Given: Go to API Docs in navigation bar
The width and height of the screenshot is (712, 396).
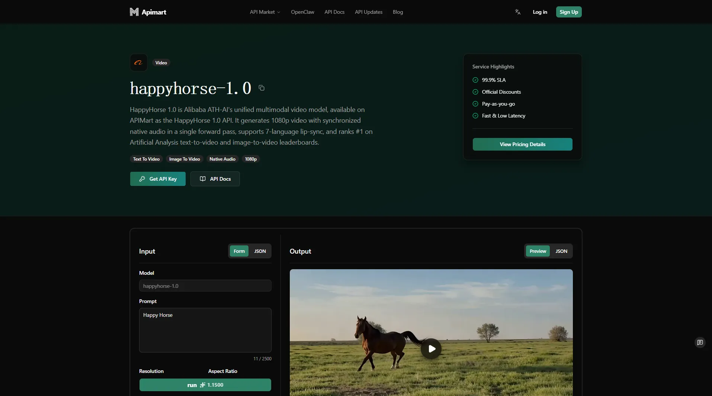Looking at the screenshot, I should coord(334,12).
